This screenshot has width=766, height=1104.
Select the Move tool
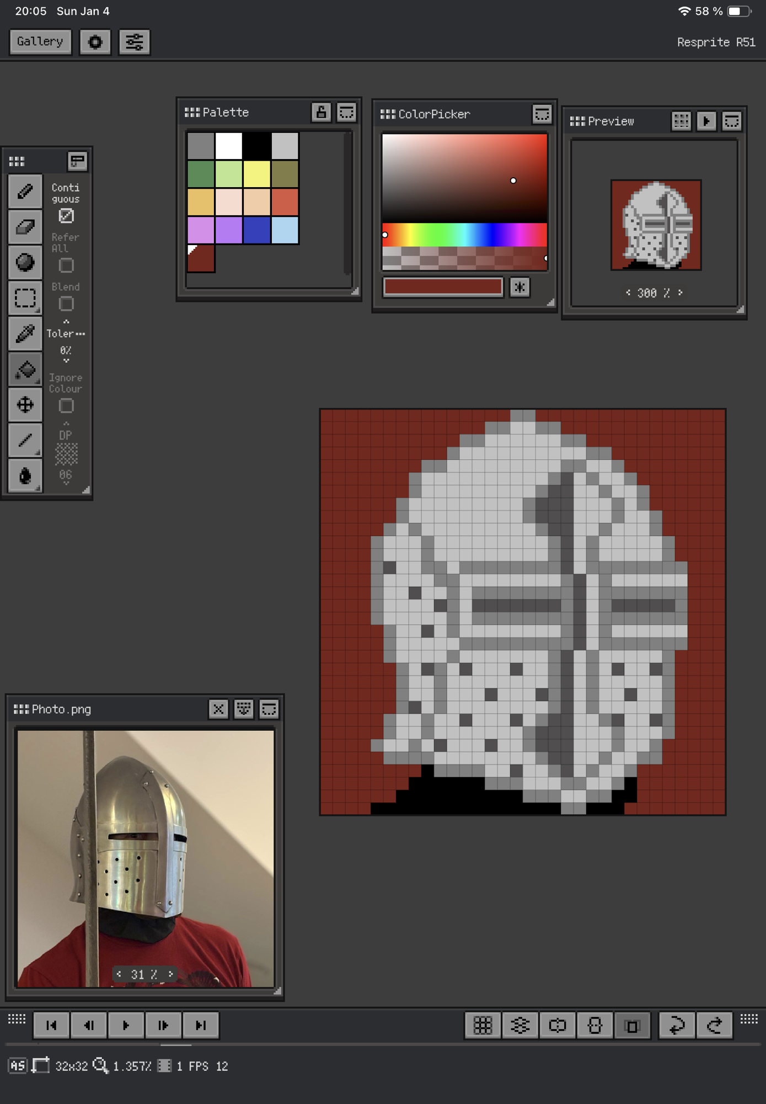click(x=25, y=405)
